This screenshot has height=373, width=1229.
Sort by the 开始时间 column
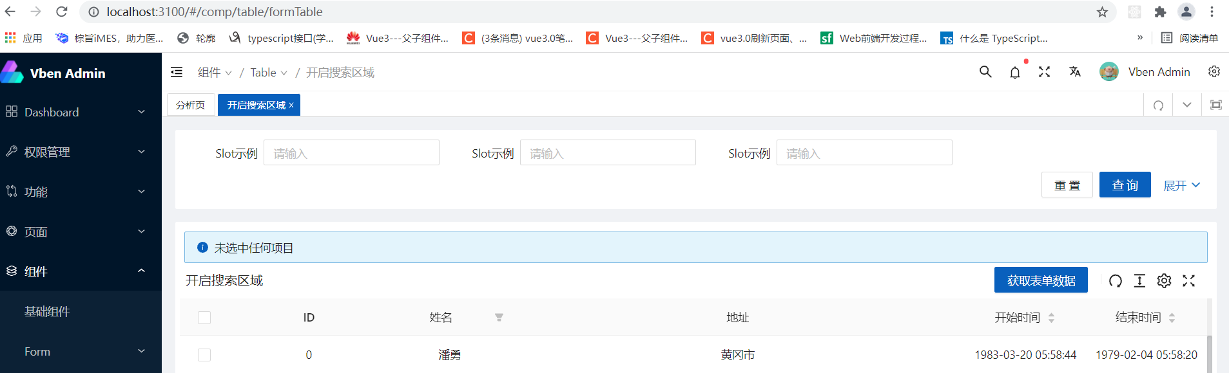[x=1024, y=318]
